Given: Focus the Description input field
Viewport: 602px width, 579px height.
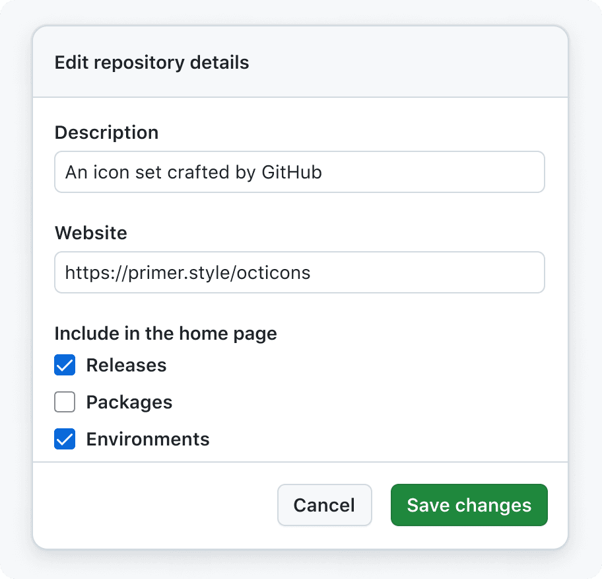Looking at the screenshot, I should (300, 172).
